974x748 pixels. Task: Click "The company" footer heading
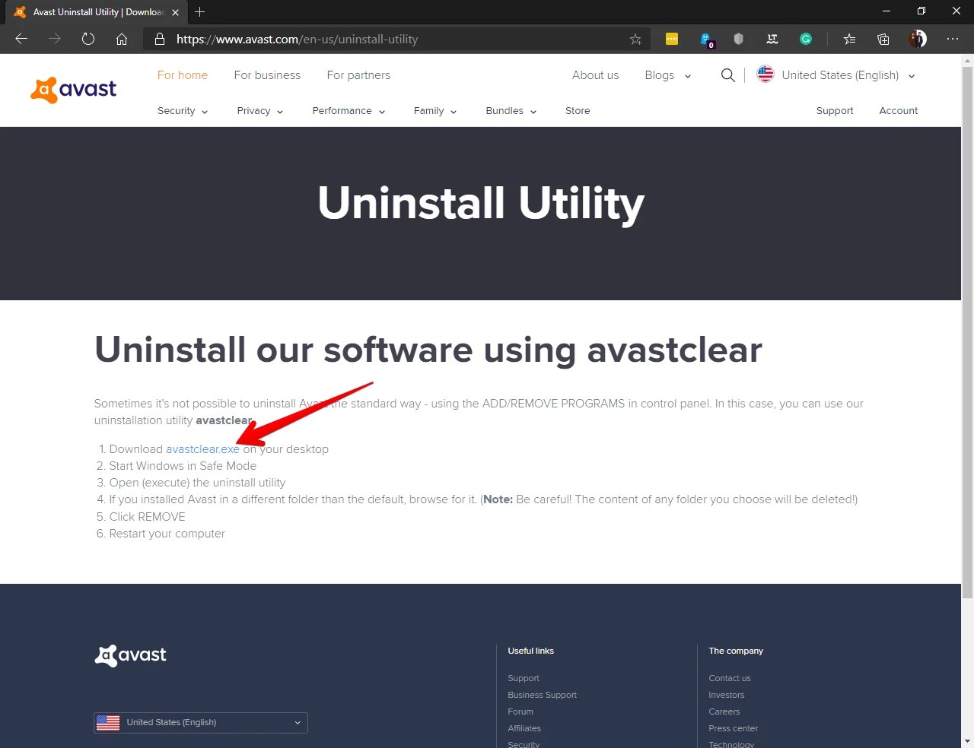[x=736, y=651]
